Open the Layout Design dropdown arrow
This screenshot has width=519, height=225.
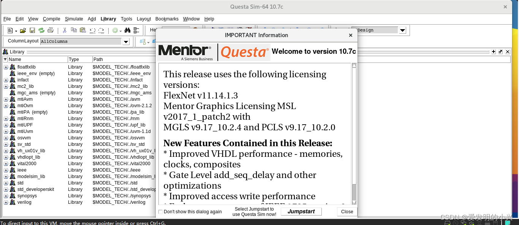tap(402, 30)
